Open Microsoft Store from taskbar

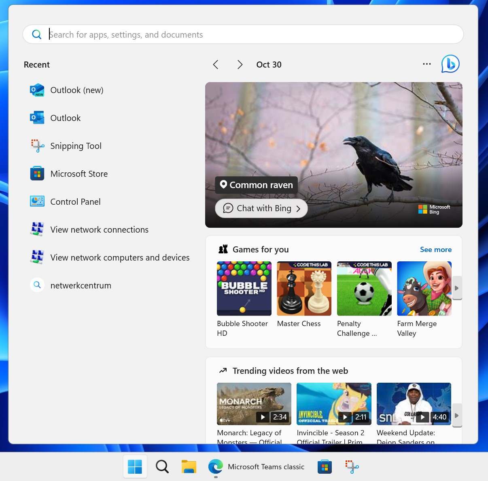(x=325, y=467)
